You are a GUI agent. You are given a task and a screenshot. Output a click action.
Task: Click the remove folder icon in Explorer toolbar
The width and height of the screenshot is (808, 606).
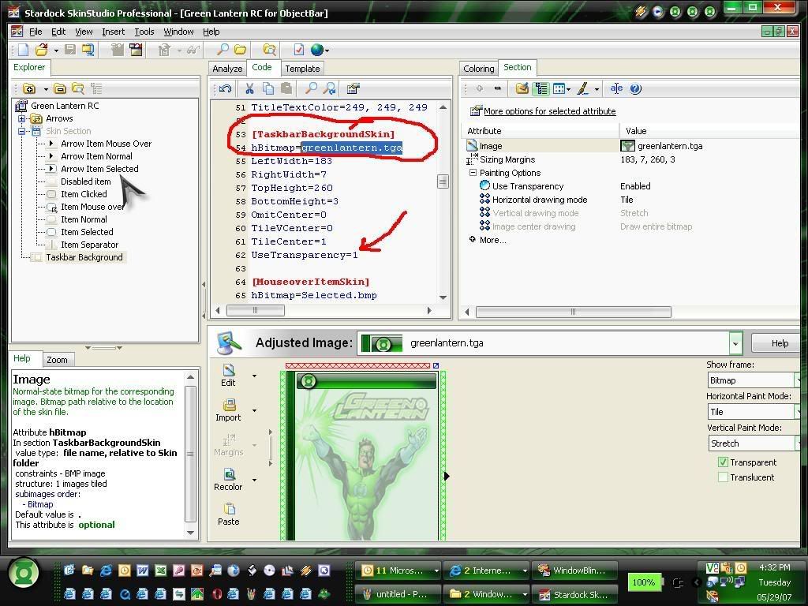point(60,88)
